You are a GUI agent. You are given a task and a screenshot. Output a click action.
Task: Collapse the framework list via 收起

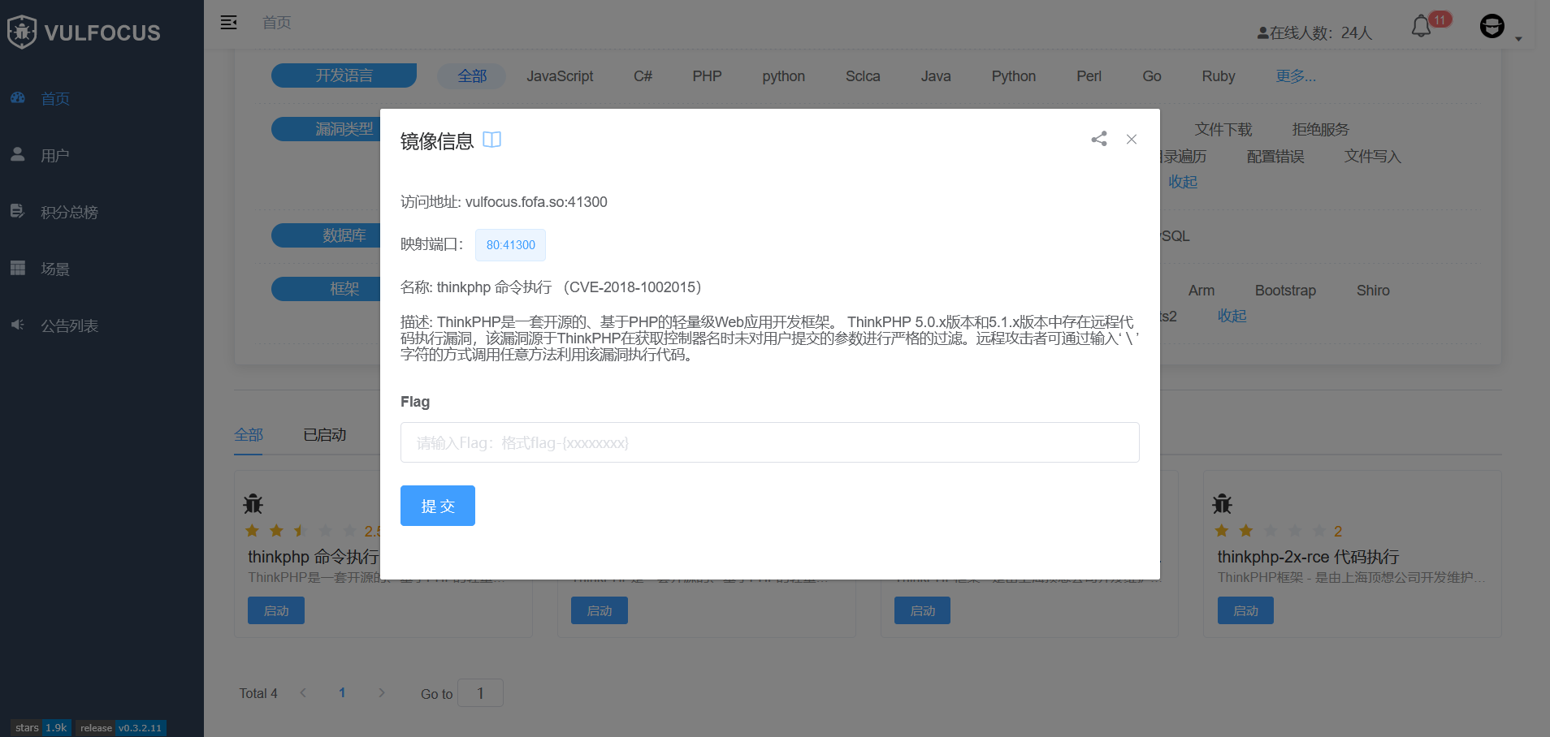1231,316
